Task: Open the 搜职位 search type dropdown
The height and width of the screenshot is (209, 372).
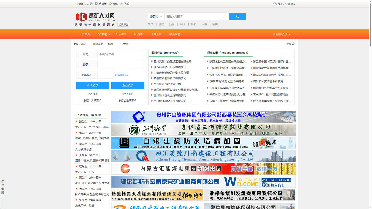Action: click(156, 17)
